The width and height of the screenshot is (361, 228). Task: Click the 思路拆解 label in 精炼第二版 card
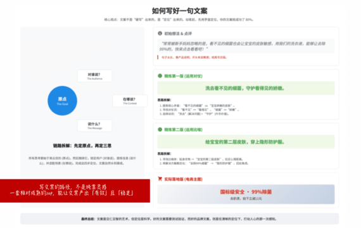point(165,154)
